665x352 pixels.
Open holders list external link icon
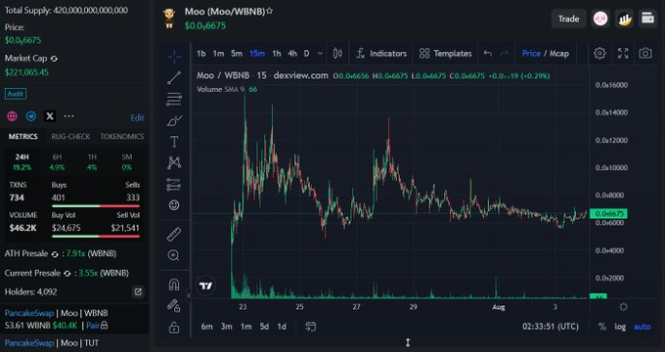[138, 291]
